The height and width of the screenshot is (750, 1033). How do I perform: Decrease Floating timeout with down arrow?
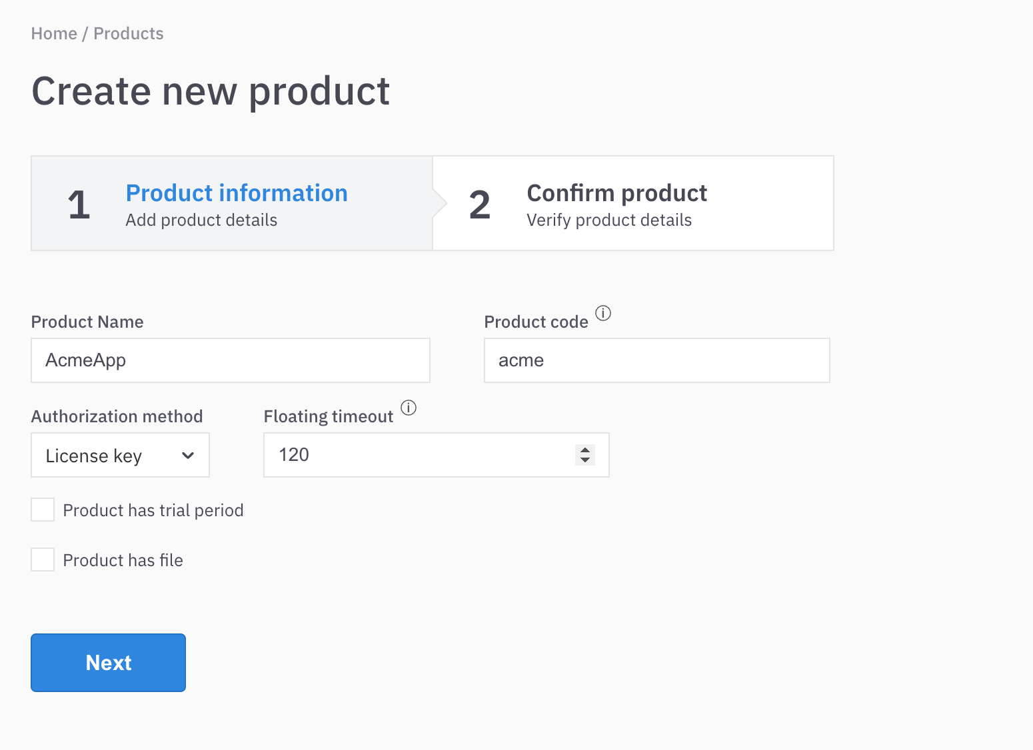point(585,460)
